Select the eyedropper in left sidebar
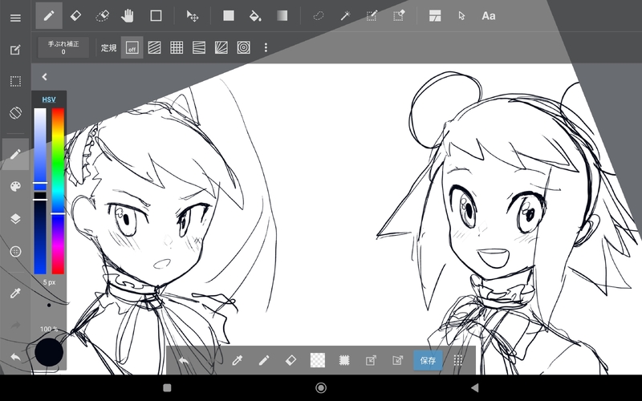The width and height of the screenshot is (642, 401). pyautogui.click(x=15, y=293)
